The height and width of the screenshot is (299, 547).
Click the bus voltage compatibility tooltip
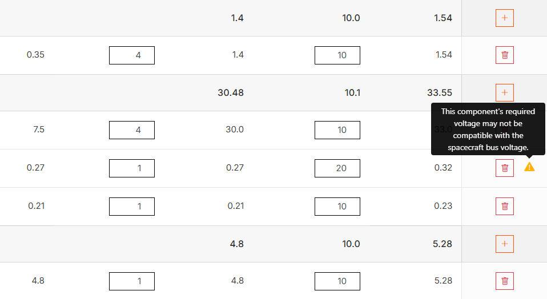tap(488, 130)
